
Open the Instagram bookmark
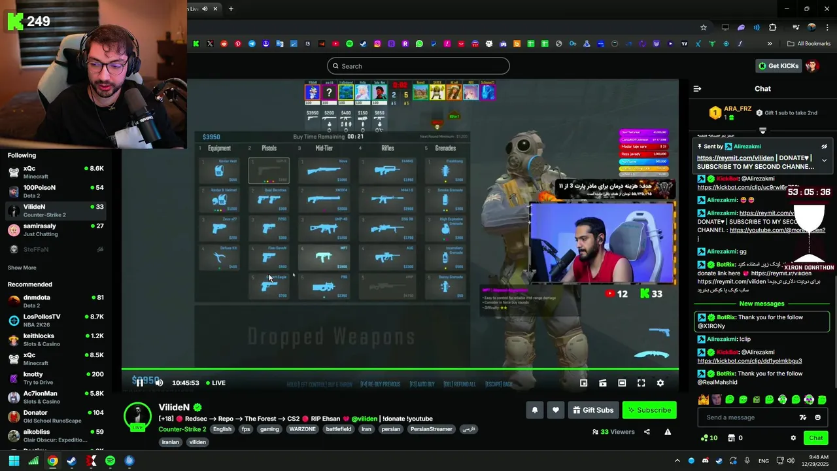point(377,44)
